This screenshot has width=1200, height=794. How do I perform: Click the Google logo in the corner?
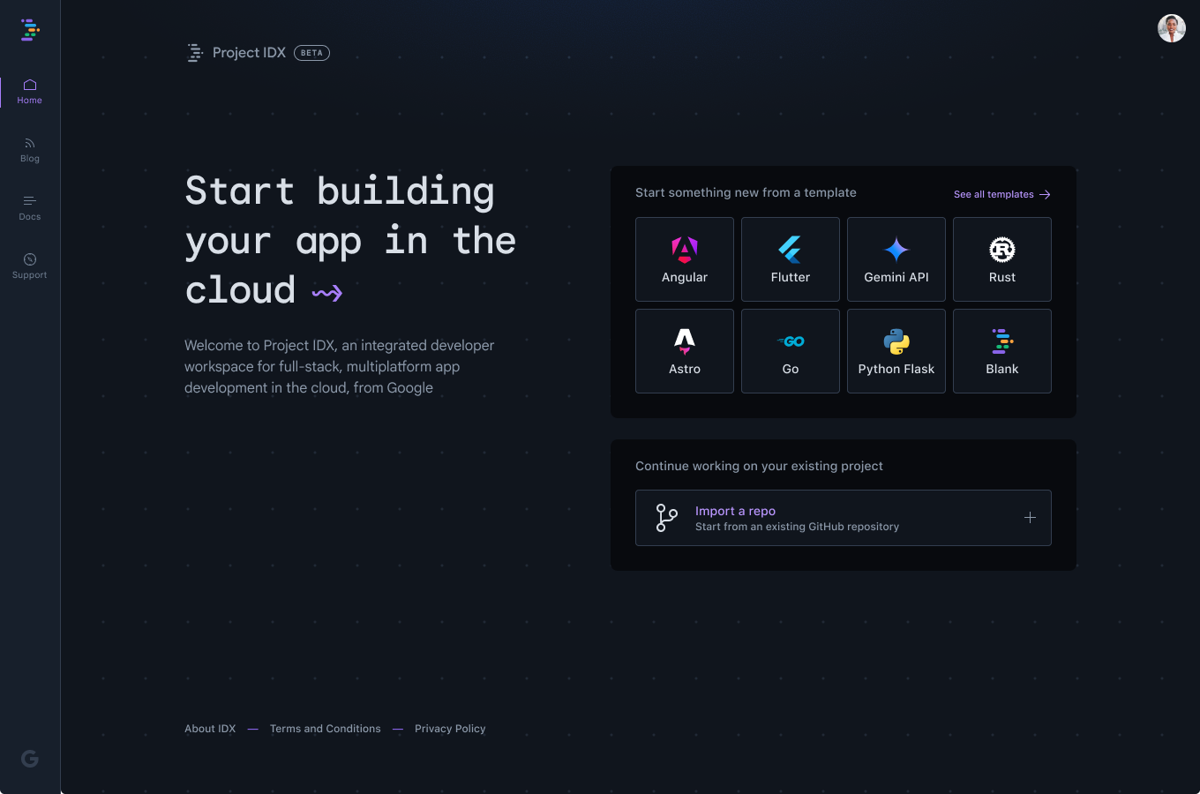coord(29,757)
